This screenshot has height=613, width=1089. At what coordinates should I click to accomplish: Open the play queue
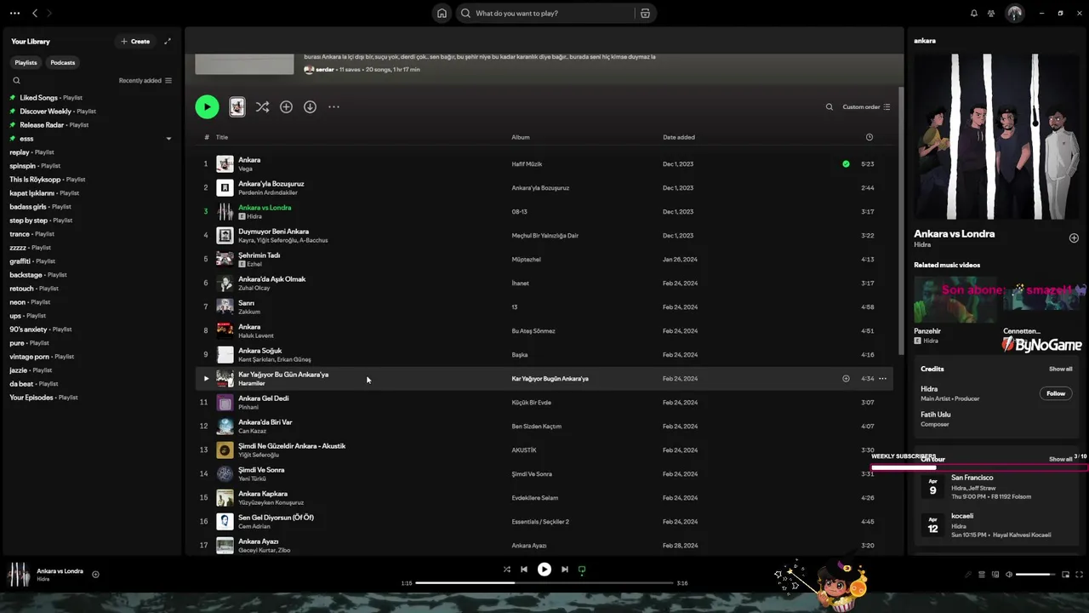click(x=982, y=575)
